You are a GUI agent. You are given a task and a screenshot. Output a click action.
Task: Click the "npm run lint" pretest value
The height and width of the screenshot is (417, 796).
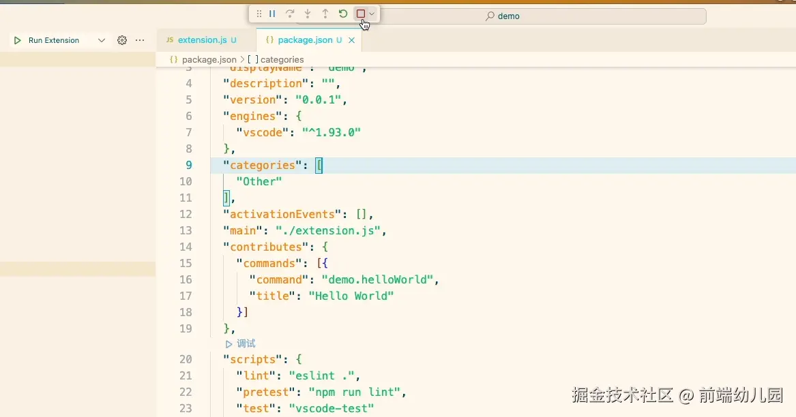354,392
